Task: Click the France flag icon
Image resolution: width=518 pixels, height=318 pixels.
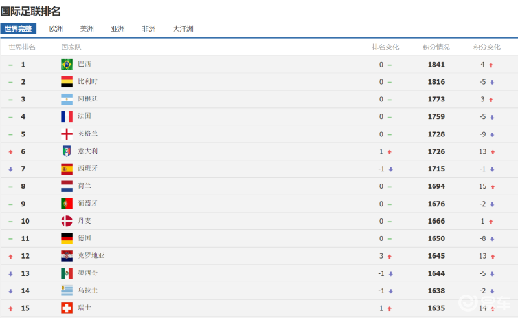Action: [67, 116]
